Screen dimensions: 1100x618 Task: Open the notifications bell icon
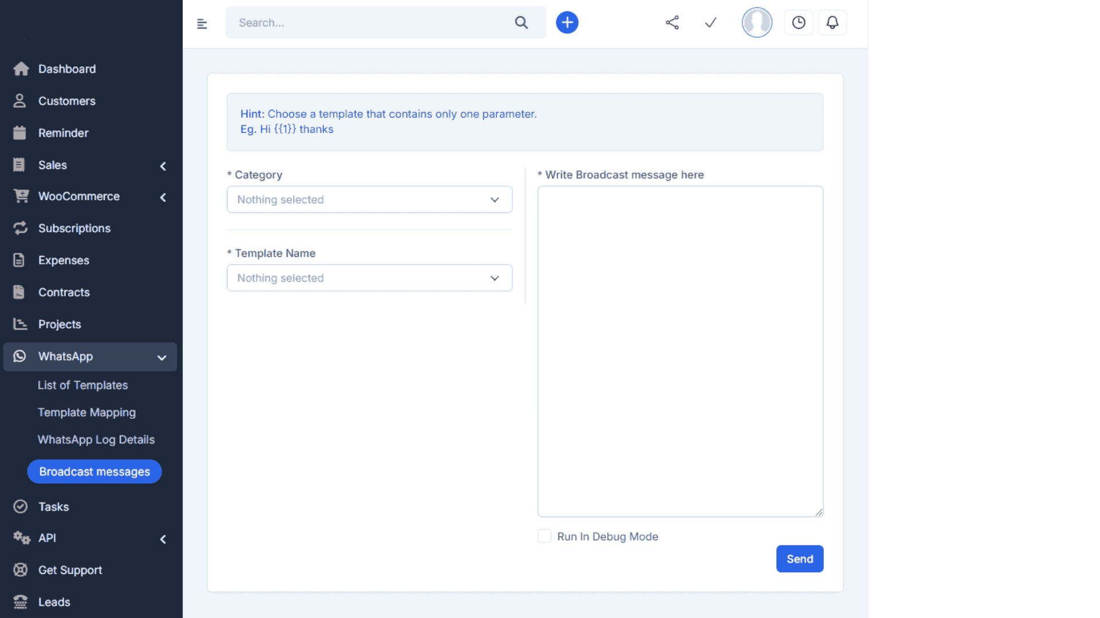click(x=832, y=22)
